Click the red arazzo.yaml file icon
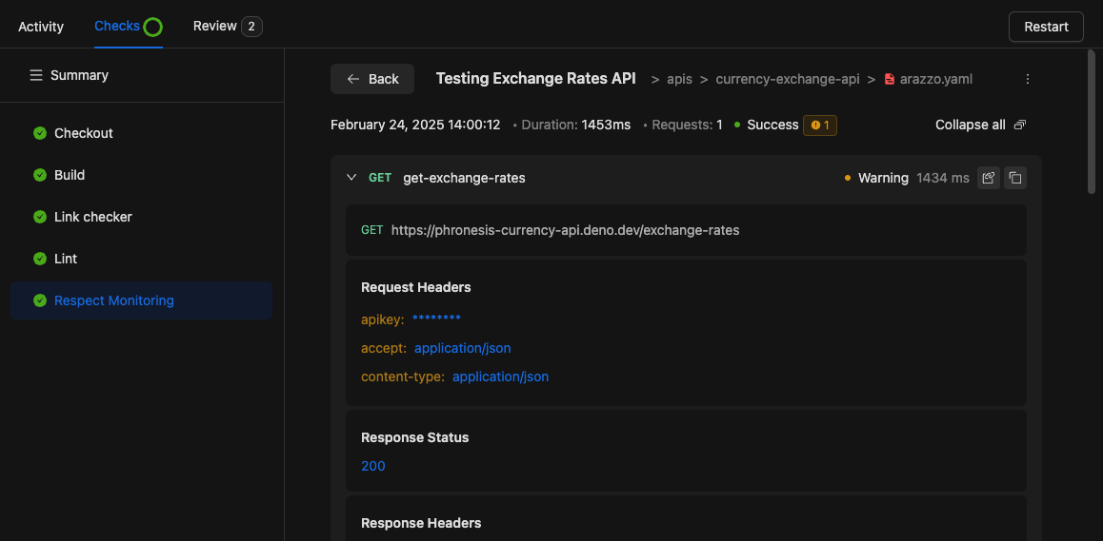1103x541 pixels. tap(890, 79)
